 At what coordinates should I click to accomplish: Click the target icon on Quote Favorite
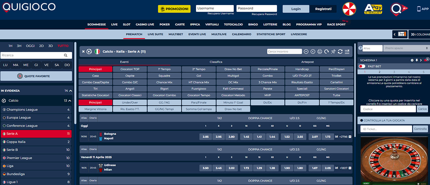[20, 76]
